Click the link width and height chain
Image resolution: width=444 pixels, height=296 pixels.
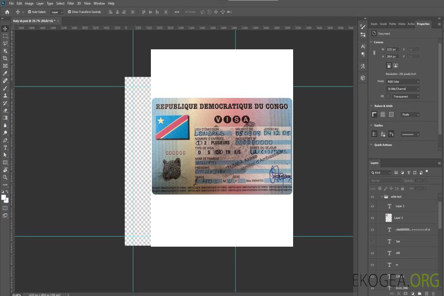[375, 53]
